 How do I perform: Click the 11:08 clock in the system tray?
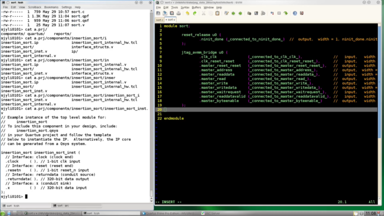tap(370, 213)
